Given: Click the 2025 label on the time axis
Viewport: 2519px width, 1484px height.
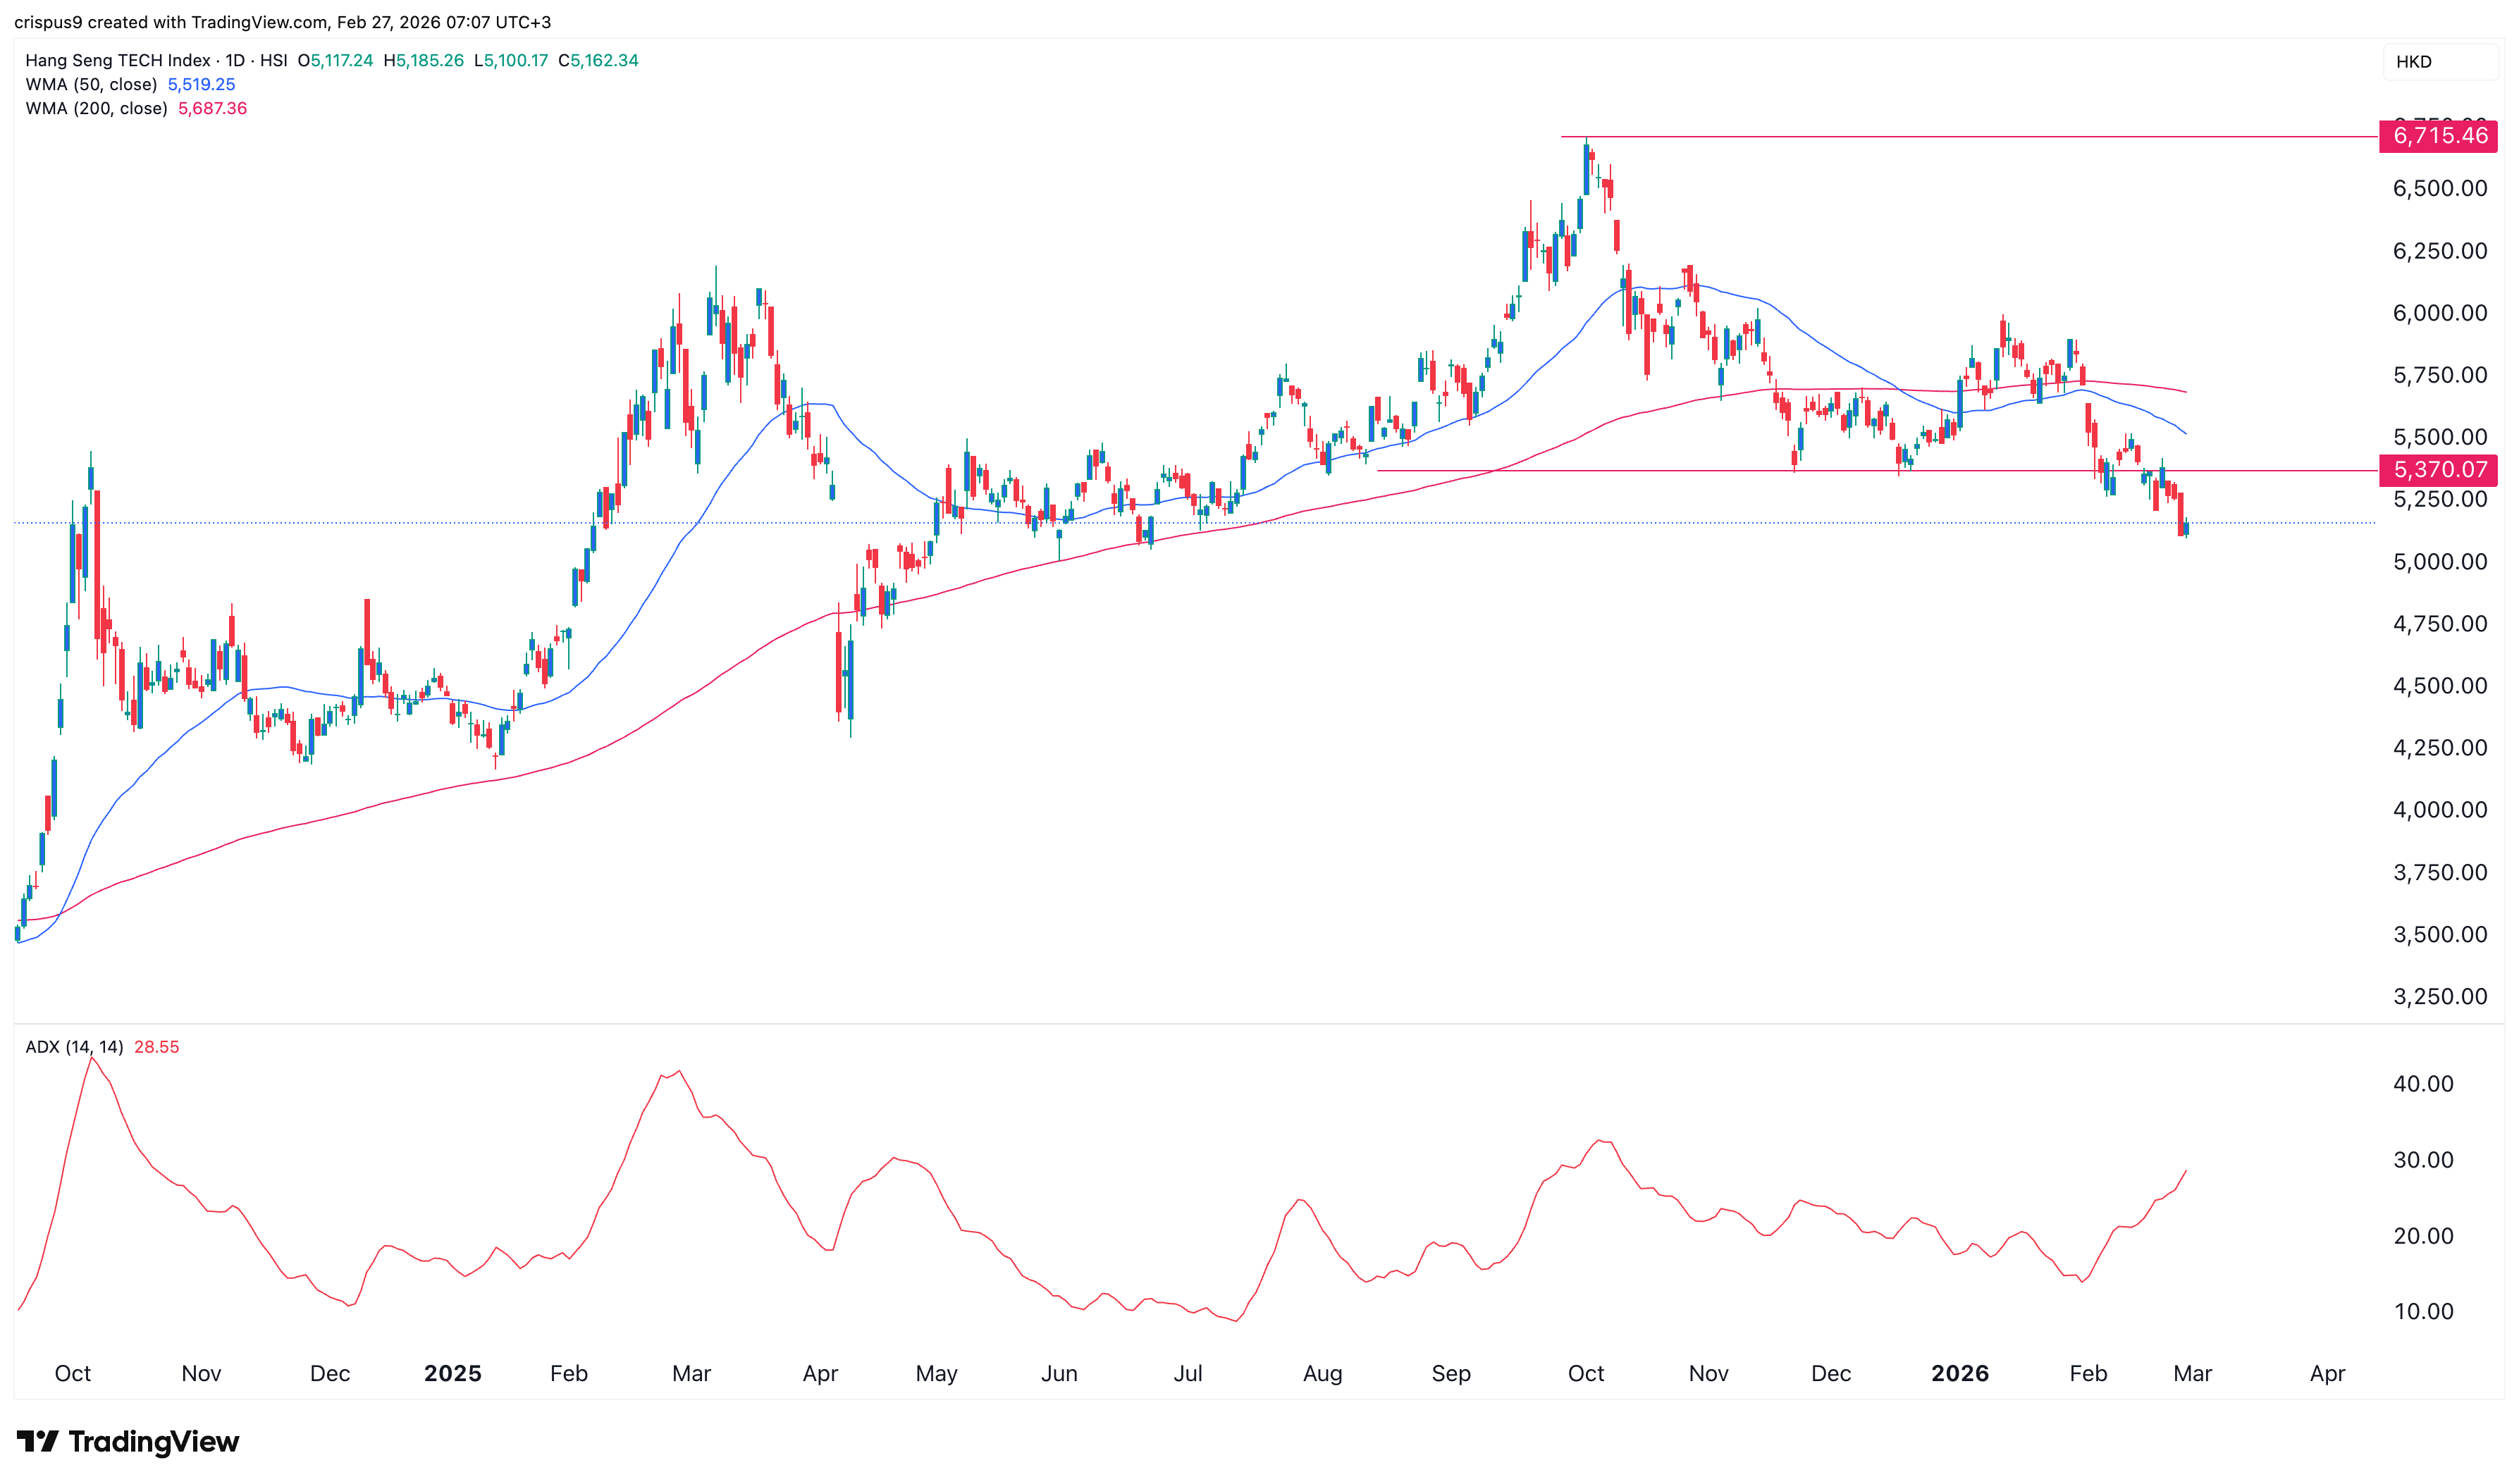Looking at the screenshot, I should tap(453, 1374).
